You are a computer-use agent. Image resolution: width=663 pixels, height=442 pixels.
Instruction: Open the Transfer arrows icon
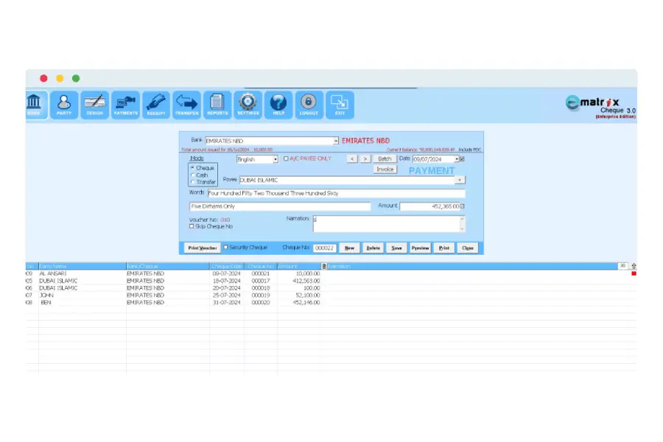186,104
